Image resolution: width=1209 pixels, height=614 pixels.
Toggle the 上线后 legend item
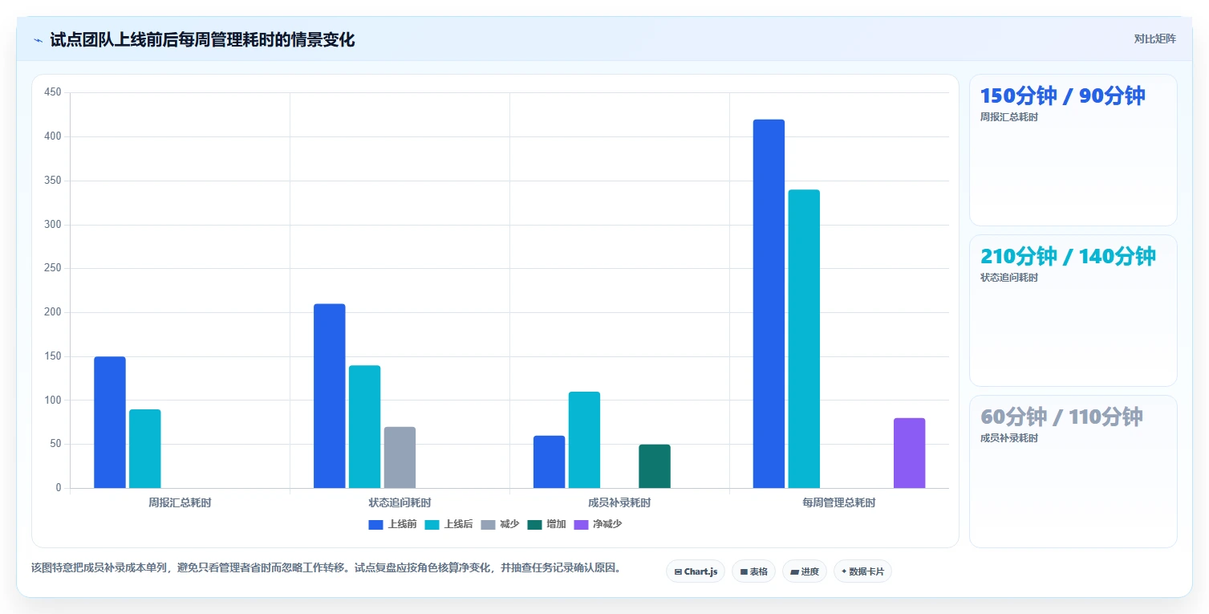point(448,524)
